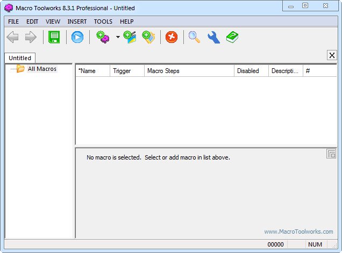The height and width of the screenshot is (253, 342).
Task: Open search with the magnifying glass icon
Action: [194, 37]
